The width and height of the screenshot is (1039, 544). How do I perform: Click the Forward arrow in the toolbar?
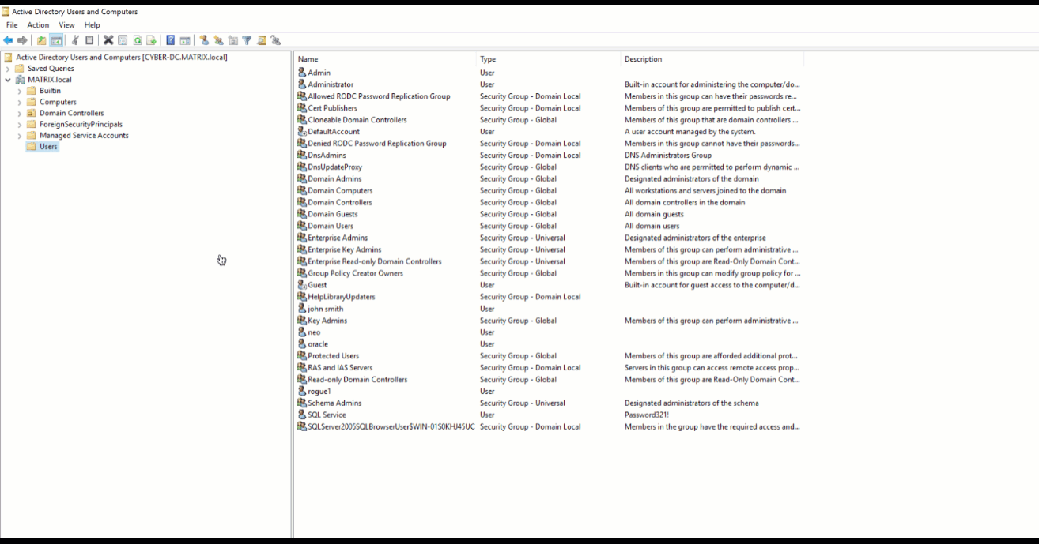point(22,40)
